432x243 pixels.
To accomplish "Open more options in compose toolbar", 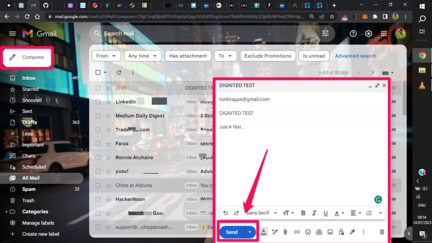I will [x=363, y=232].
